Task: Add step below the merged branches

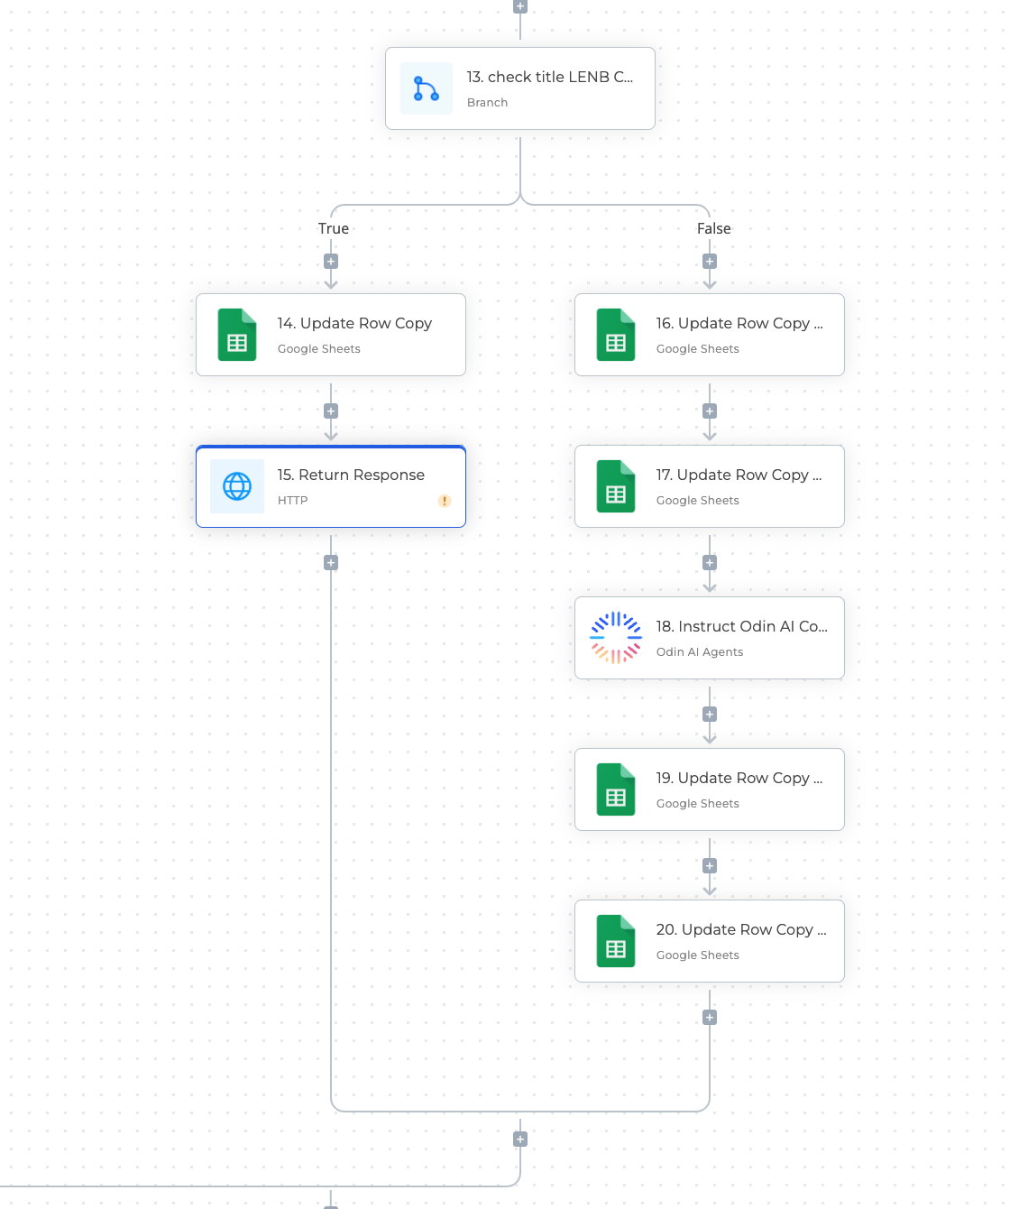Action: click(520, 1140)
